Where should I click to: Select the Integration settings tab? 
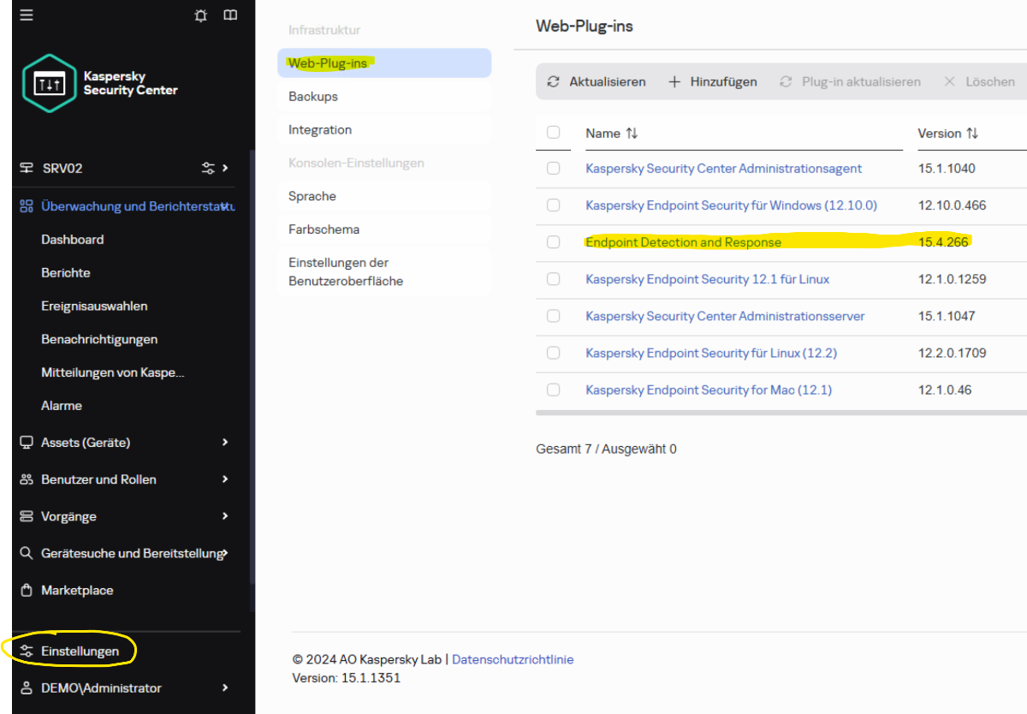click(x=384, y=130)
